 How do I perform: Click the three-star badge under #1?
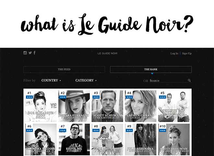click(x=29, y=97)
